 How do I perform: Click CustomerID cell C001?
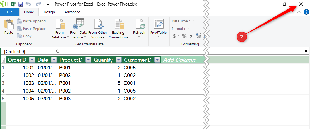142,83
